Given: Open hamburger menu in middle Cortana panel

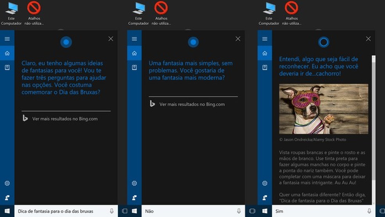Looking at the screenshot, I should (134, 39).
